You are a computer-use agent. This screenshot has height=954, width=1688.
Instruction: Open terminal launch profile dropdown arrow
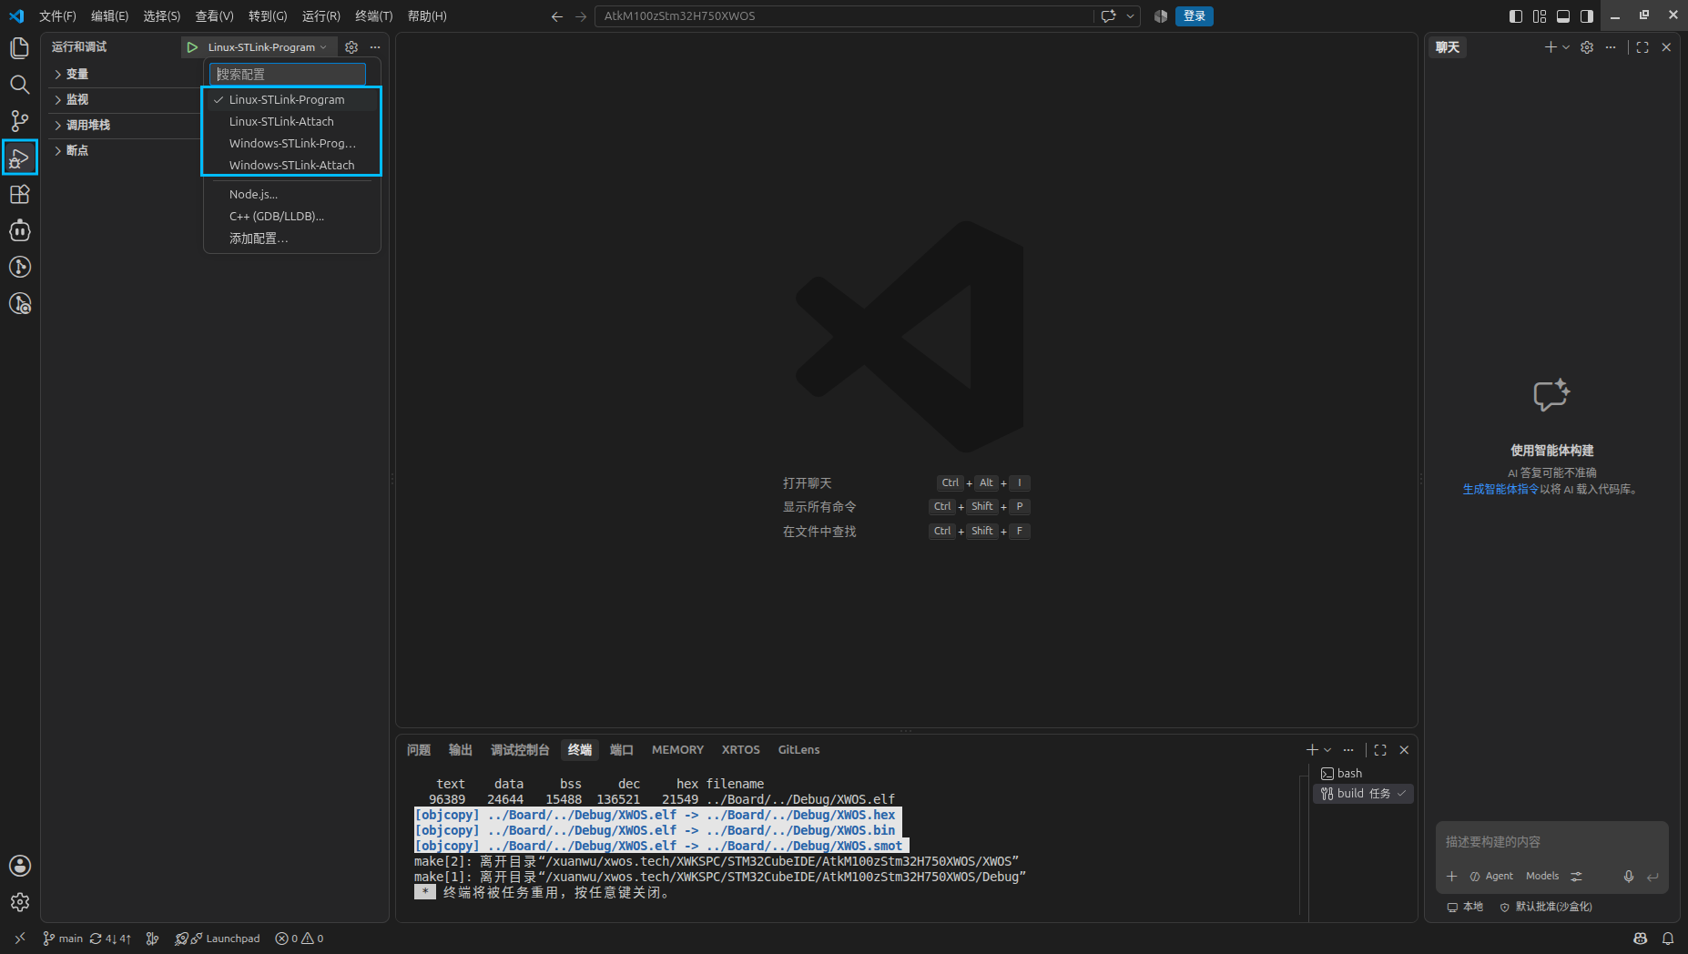1327,750
